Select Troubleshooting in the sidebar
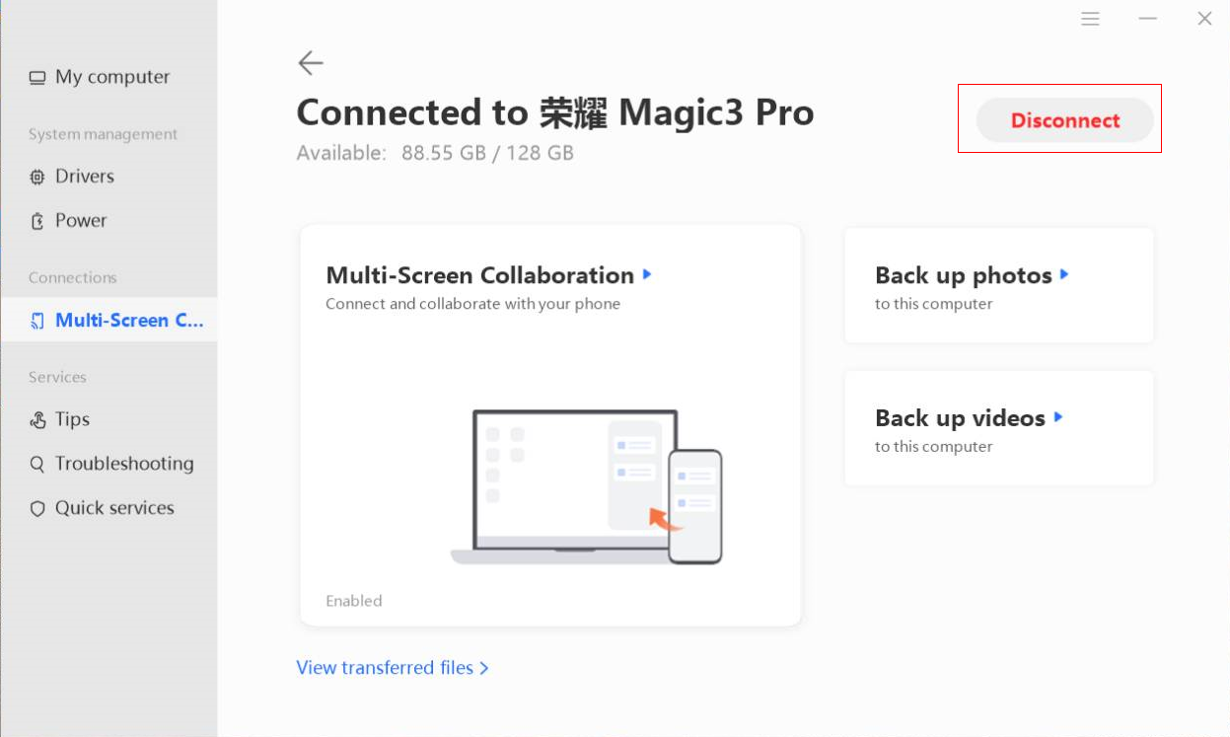Screen dimensions: 1230x737 click(x=123, y=464)
